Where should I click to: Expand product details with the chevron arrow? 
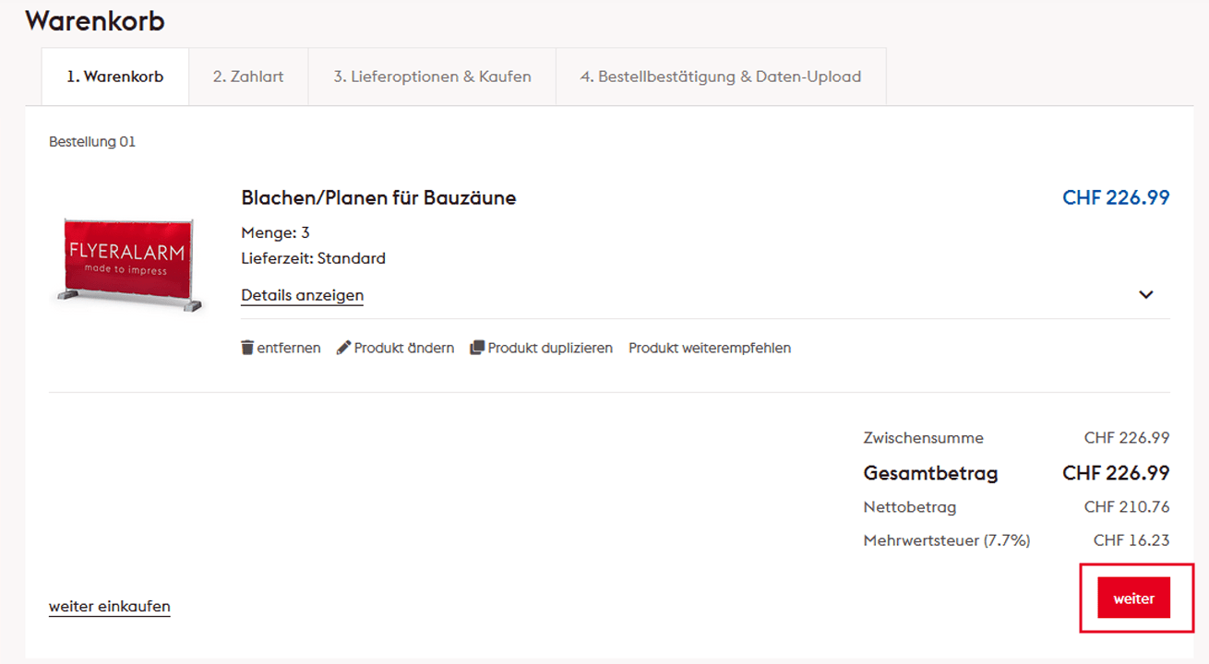pos(1146,295)
